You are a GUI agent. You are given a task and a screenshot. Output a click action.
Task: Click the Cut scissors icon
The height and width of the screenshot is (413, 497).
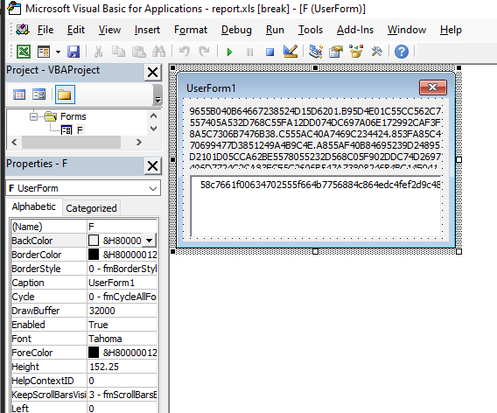(x=98, y=52)
